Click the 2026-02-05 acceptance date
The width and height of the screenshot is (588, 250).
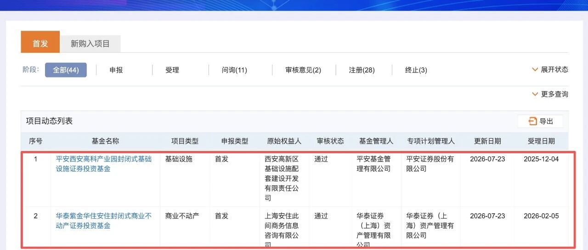pyautogui.click(x=541, y=216)
